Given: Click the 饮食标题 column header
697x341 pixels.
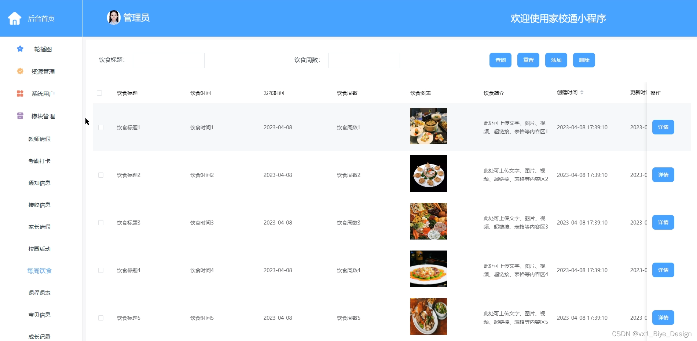Looking at the screenshot, I should coord(127,93).
